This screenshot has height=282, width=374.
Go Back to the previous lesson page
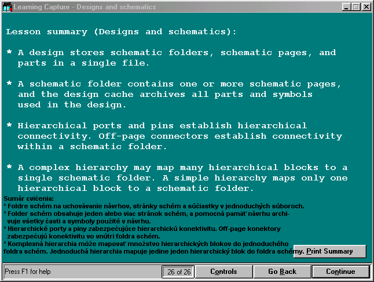(x=282, y=272)
